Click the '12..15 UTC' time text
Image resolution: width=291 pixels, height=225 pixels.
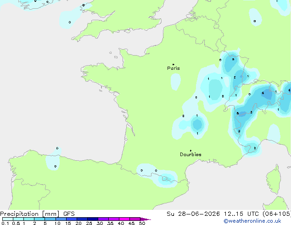(x=241, y=214)
